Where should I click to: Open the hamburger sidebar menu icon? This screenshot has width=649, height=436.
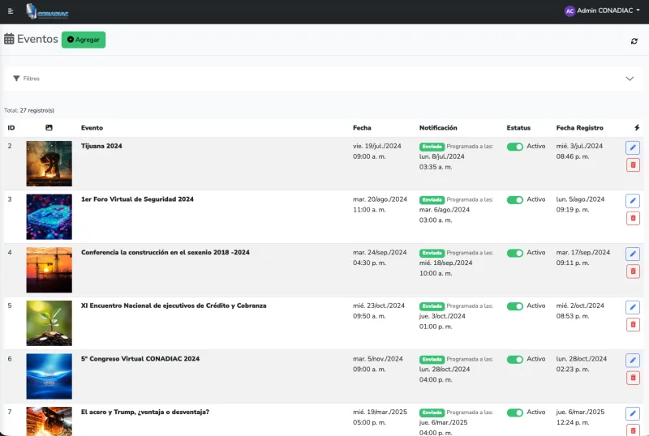(11, 11)
